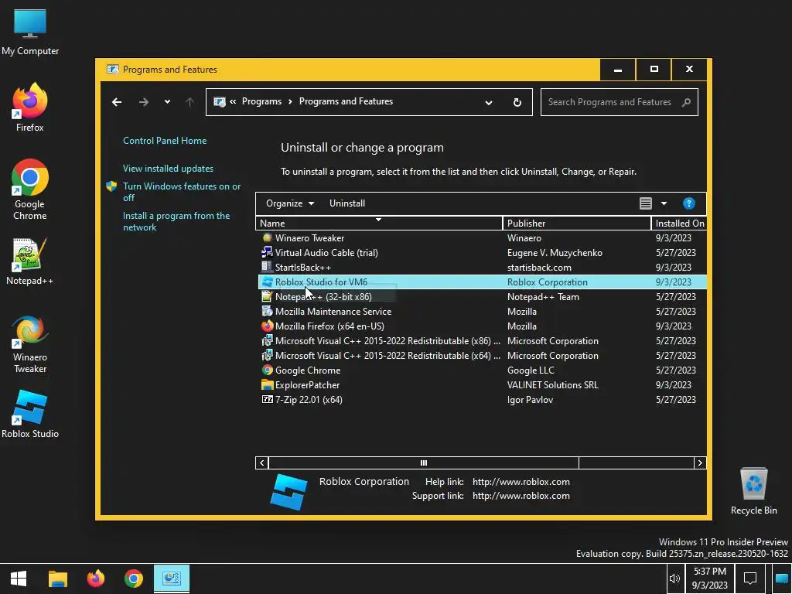The image size is (792, 594).
Task: Select Google Chrome in the program list
Action: pos(482,370)
